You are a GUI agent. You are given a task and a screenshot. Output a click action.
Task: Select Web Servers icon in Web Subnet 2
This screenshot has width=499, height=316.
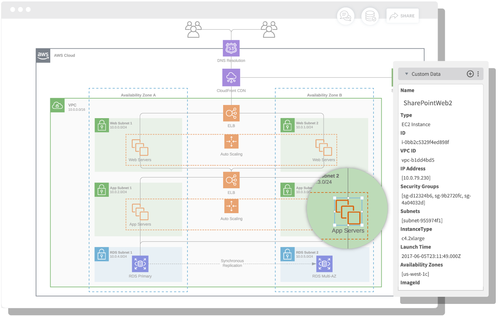[324, 147]
